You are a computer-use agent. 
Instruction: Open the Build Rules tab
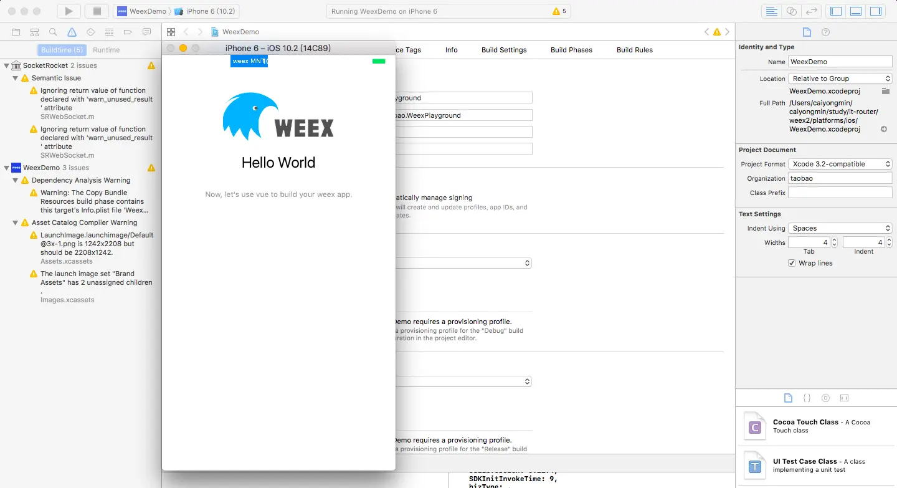(x=635, y=50)
